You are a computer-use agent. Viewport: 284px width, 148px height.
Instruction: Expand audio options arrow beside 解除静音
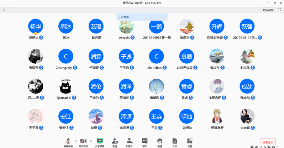pyautogui.click(x=75, y=141)
